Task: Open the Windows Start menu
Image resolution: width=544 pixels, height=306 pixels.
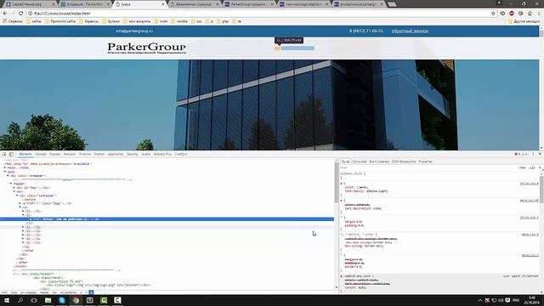Action: 6,300
